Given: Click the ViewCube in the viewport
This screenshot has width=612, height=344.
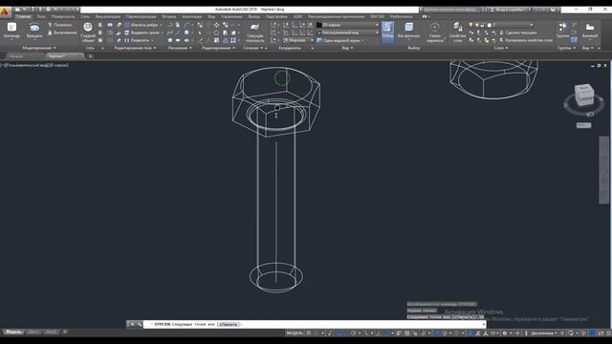Looking at the screenshot, I should pos(584,95).
